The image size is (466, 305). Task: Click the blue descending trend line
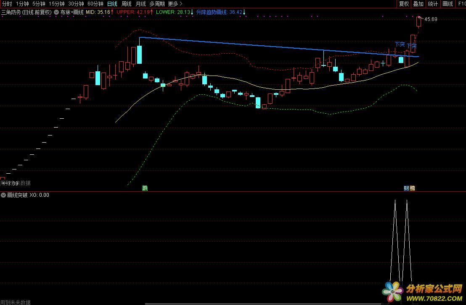click(x=279, y=47)
